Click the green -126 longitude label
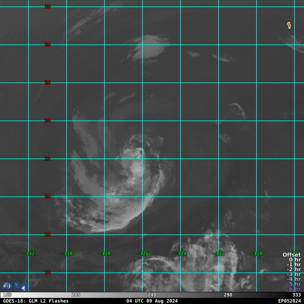Image resolution: width=304 pixels, height=304 pixels. [x=142, y=253]
